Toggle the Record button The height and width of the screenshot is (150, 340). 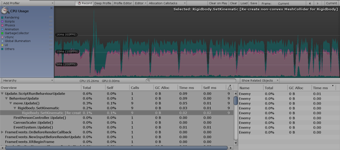(85, 3)
